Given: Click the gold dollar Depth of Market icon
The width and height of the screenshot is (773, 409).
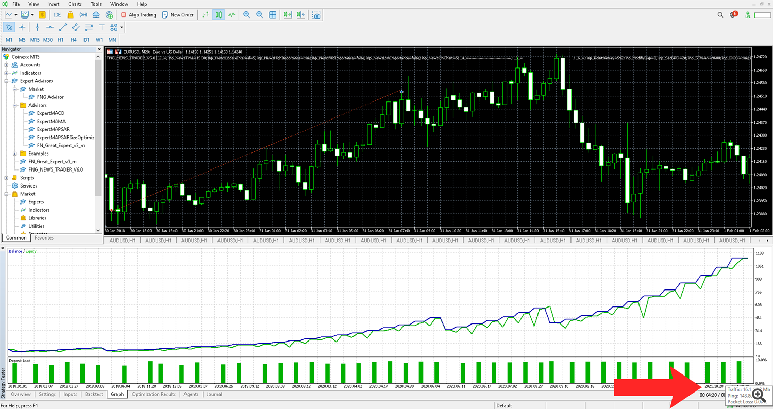Looking at the screenshot, I should (x=41, y=15).
